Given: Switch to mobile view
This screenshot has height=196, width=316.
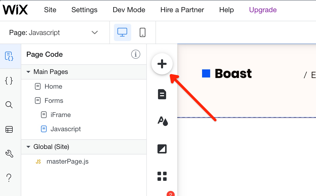Looking at the screenshot, I should [143, 32].
